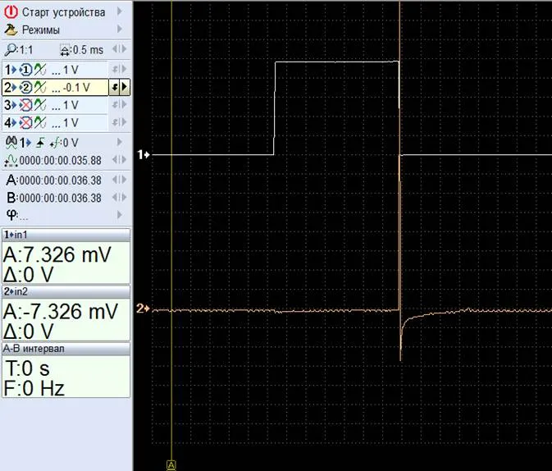Expand the Режимы submenu arrow
Image resolution: width=552 pixels, height=471 pixels.
(120, 29)
